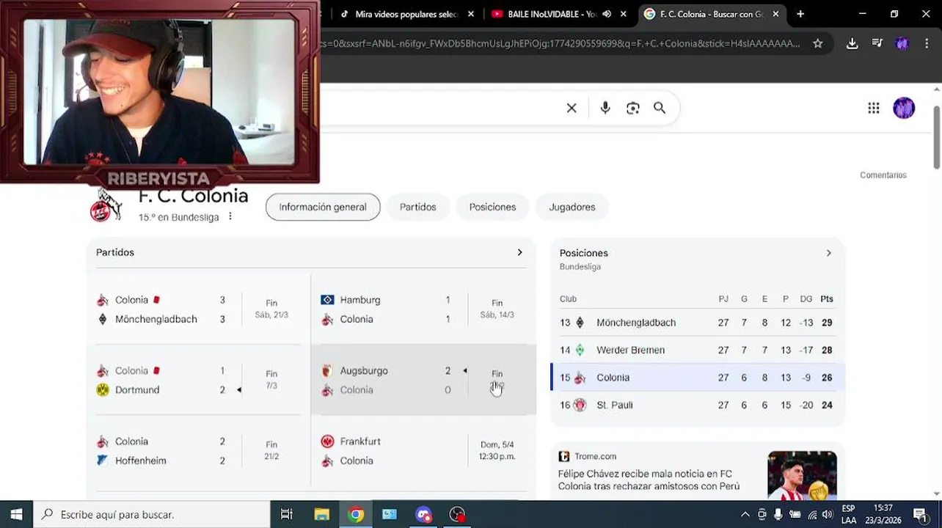Screen dimensions: 942x528
Task: Open the volume control in tray
Action: click(x=828, y=515)
